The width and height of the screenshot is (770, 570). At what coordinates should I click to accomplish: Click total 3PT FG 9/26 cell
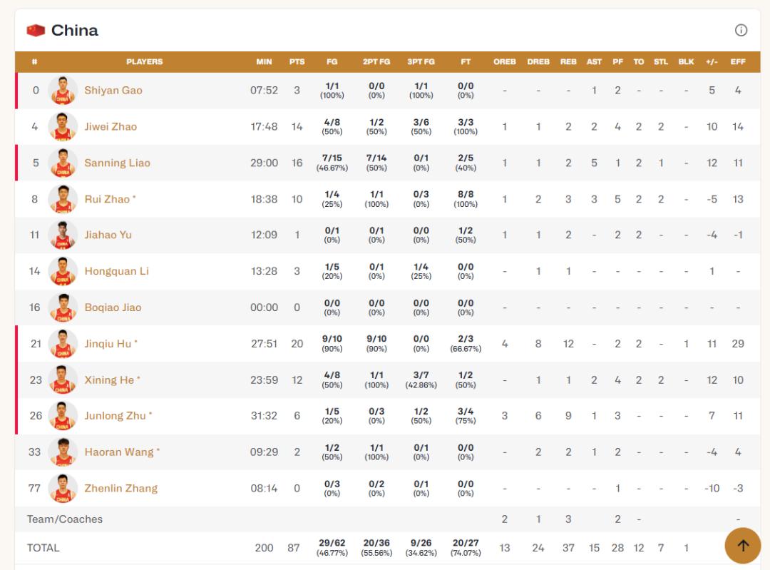[421, 548]
